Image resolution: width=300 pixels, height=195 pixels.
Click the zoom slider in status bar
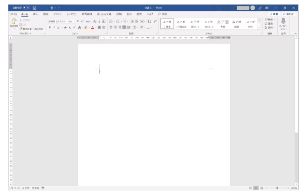(278, 188)
